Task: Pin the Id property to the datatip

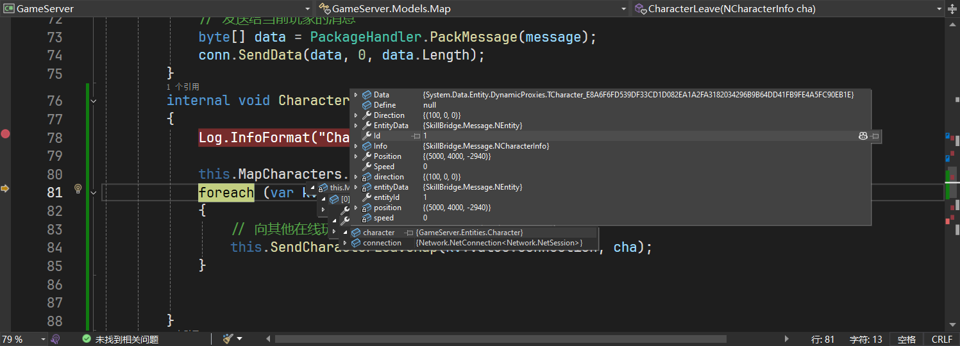Action: [875, 136]
